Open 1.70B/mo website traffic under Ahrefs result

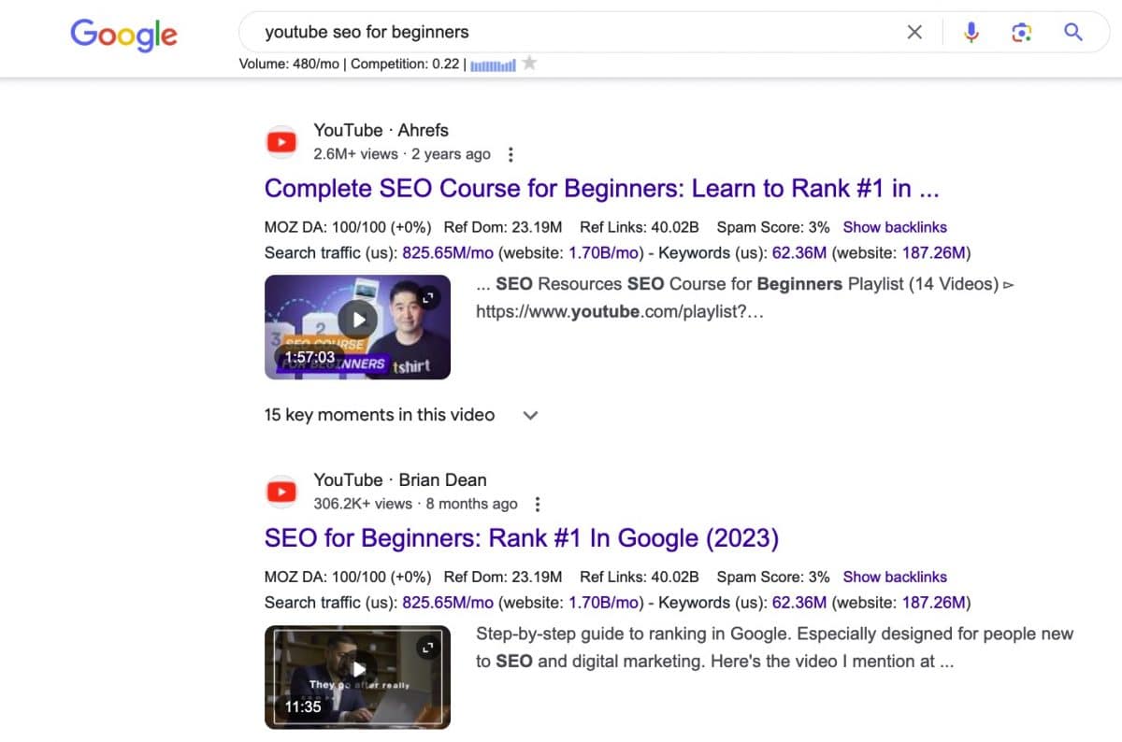coord(604,252)
